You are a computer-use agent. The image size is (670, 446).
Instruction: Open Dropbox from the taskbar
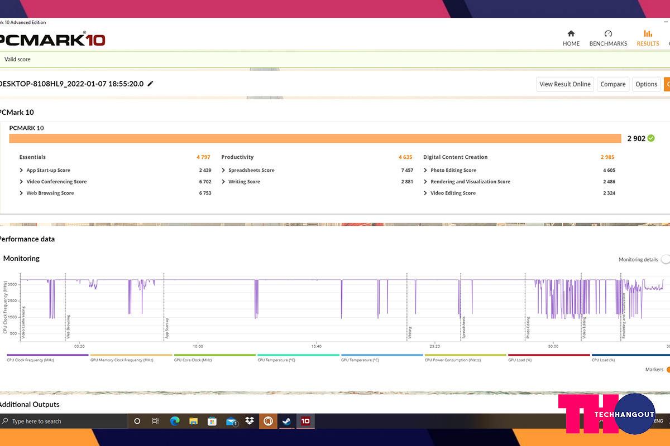(x=249, y=421)
